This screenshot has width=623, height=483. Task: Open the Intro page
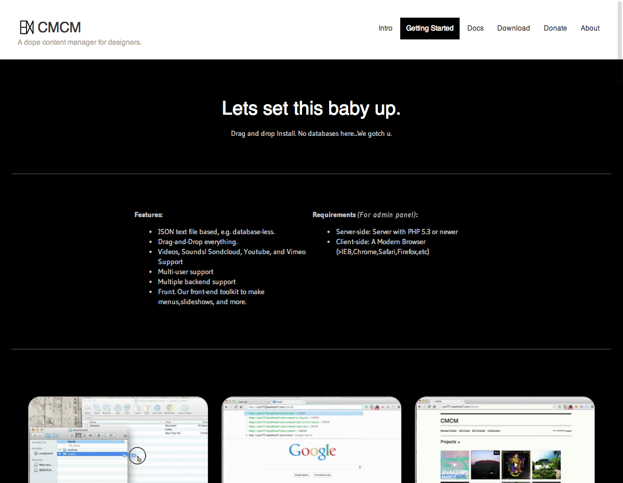pyautogui.click(x=386, y=28)
